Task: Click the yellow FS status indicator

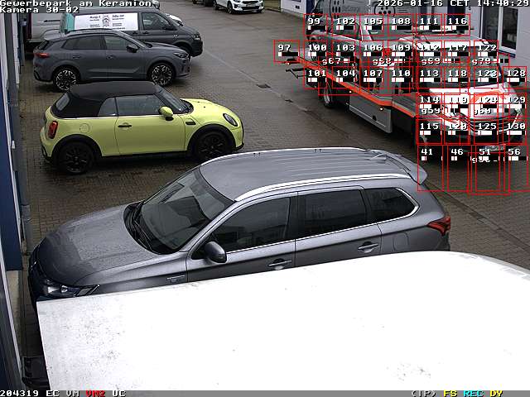Action: (450, 393)
